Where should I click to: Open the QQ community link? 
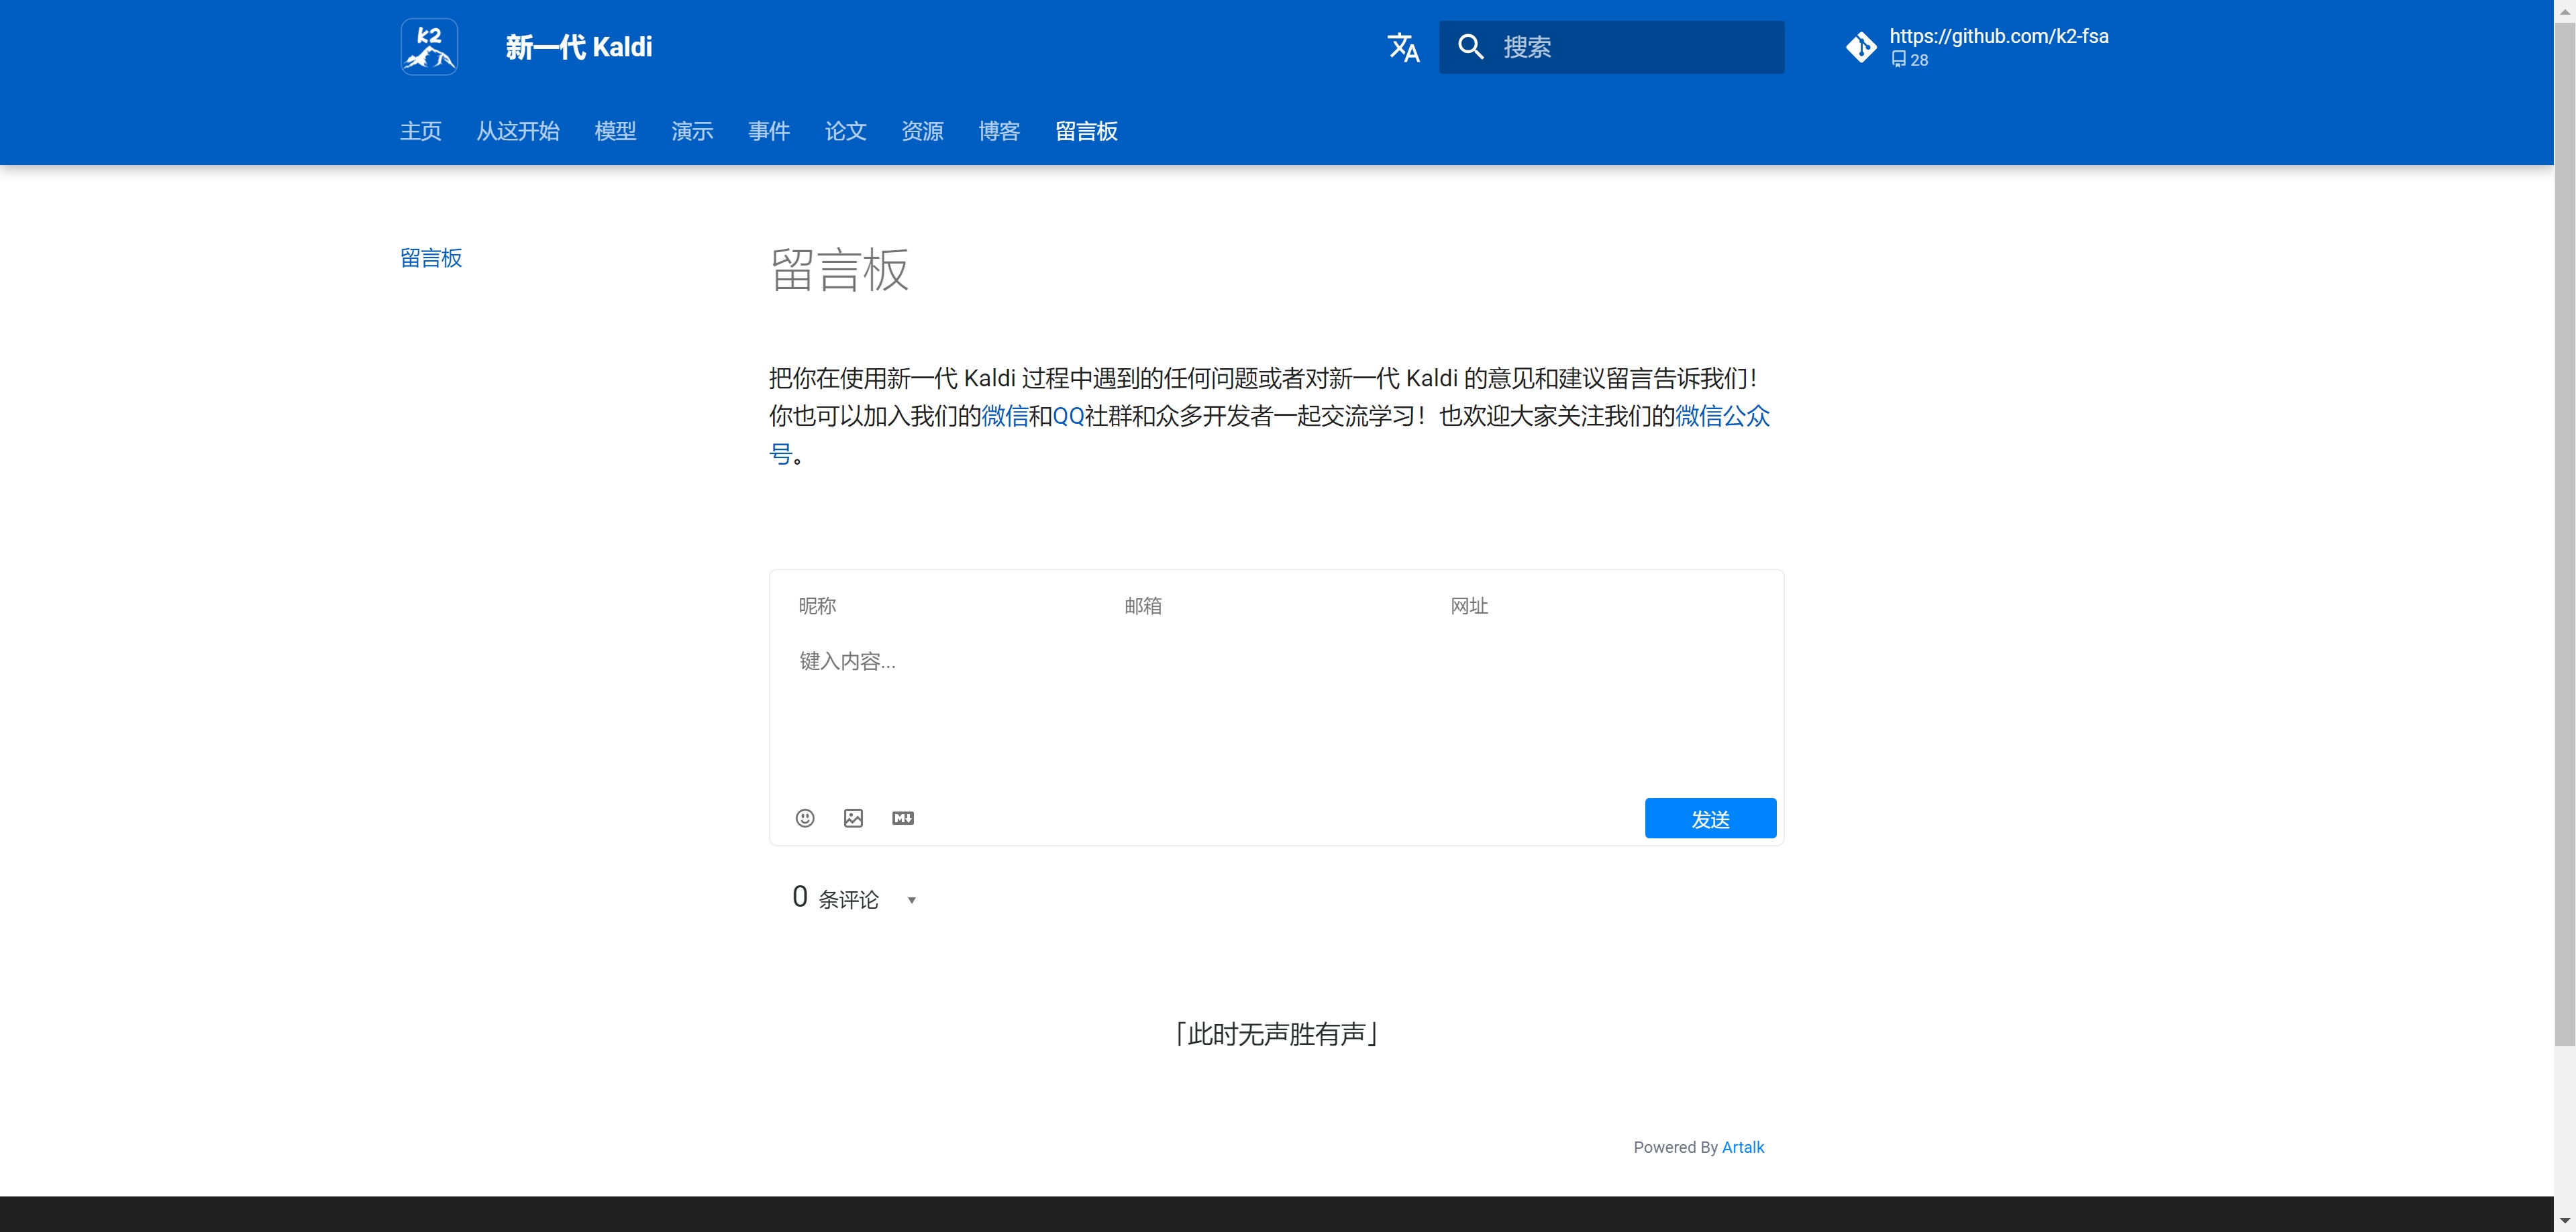click(1068, 416)
